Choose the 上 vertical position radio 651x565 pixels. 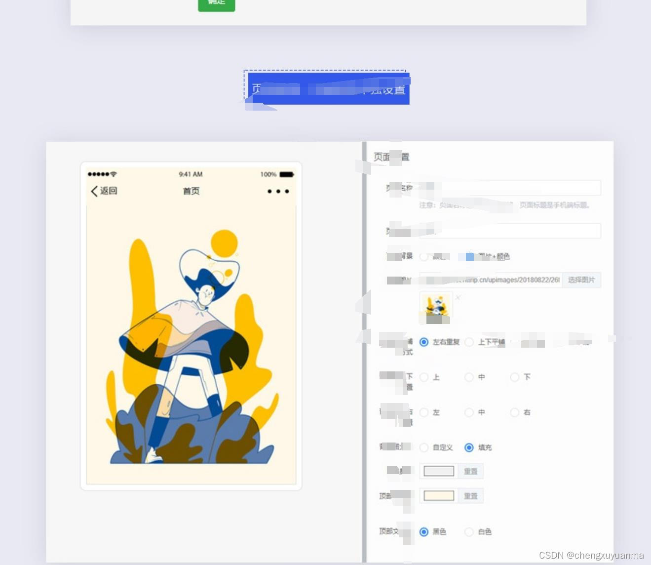click(424, 377)
